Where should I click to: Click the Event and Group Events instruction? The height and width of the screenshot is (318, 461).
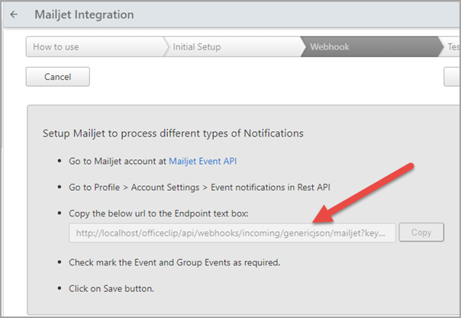[x=174, y=262]
